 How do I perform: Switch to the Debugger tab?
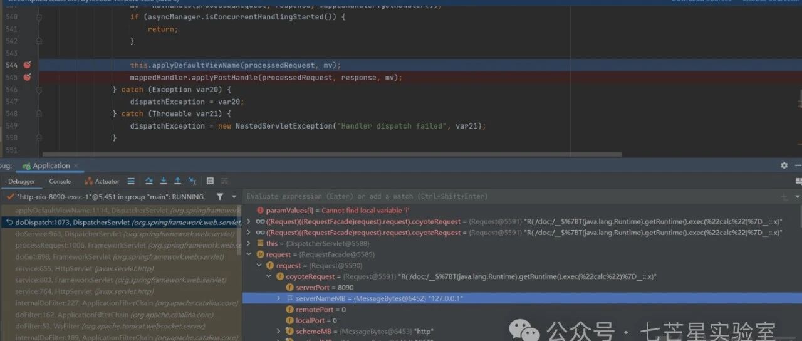(22, 181)
